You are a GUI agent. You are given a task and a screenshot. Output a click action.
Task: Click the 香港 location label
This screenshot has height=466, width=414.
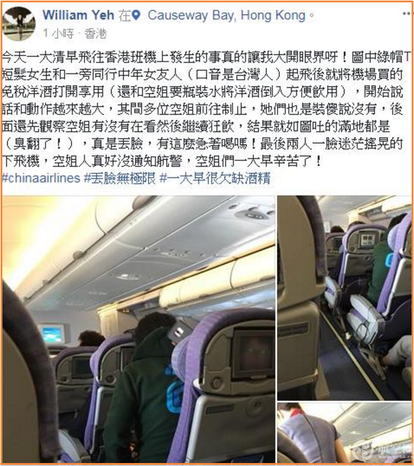pyautogui.click(x=96, y=34)
